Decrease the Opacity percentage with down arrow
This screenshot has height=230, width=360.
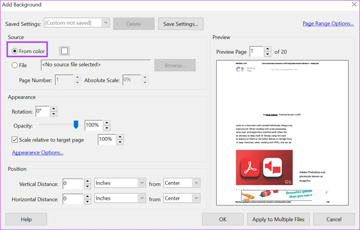[107, 128]
